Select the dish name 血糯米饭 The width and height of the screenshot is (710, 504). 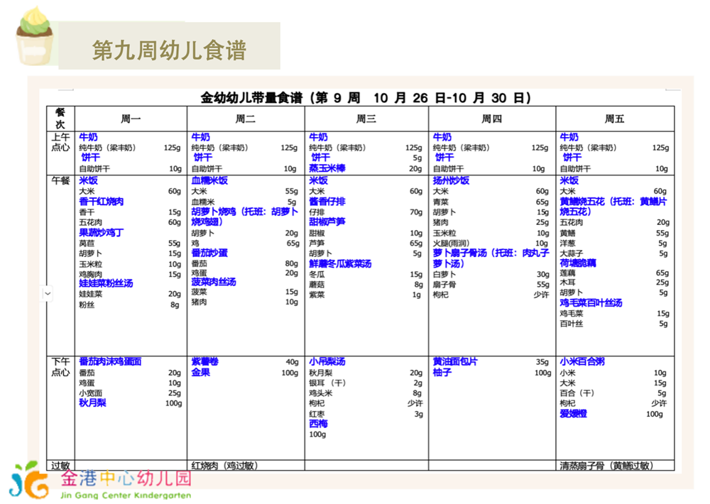pyautogui.click(x=209, y=180)
